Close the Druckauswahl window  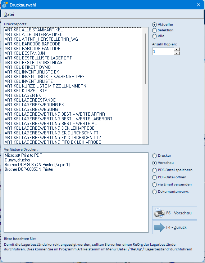(x=199, y=5)
